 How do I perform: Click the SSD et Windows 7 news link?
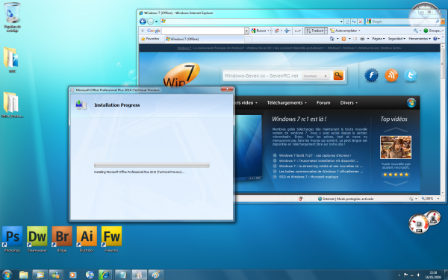point(308,176)
